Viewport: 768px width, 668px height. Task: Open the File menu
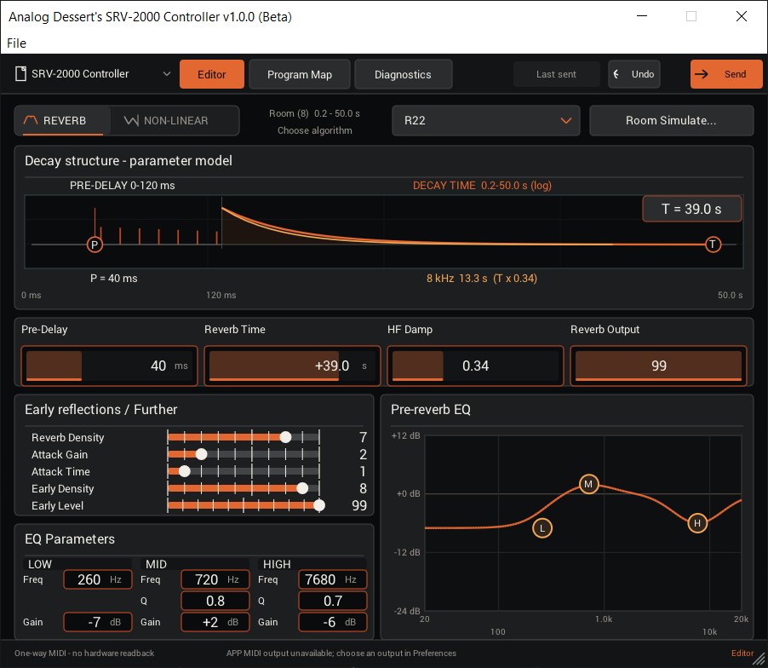click(x=16, y=43)
